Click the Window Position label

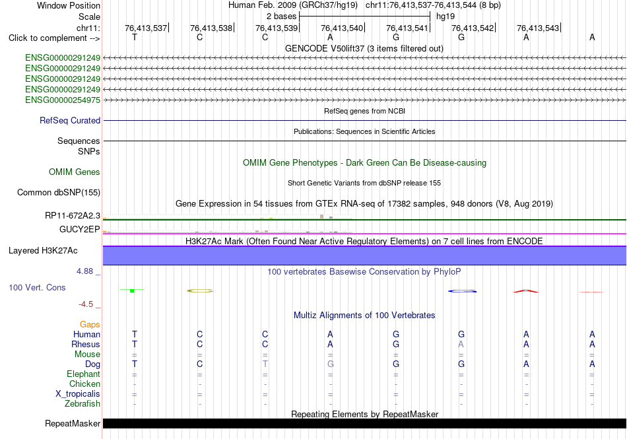(x=69, y=5)
